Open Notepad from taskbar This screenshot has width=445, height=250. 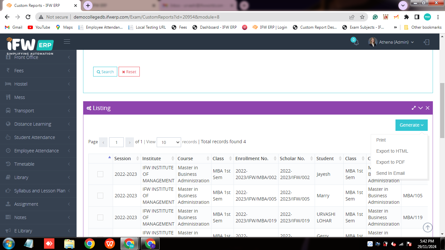click(29, 243)
